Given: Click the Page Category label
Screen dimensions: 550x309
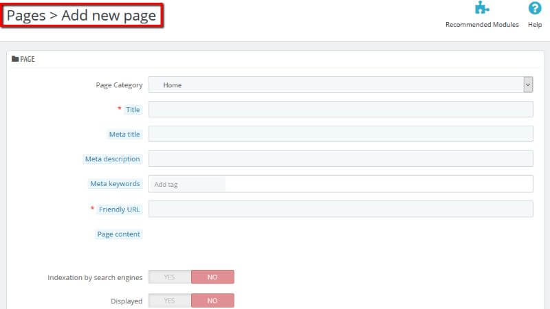Looking at the screenshot, I should coord(119,85).
